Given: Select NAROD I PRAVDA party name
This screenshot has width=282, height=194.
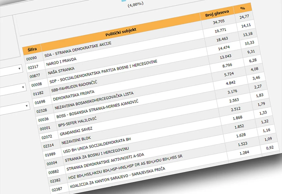Looking at the screenshot, I should pyautogui.click(x=61, y=62).
